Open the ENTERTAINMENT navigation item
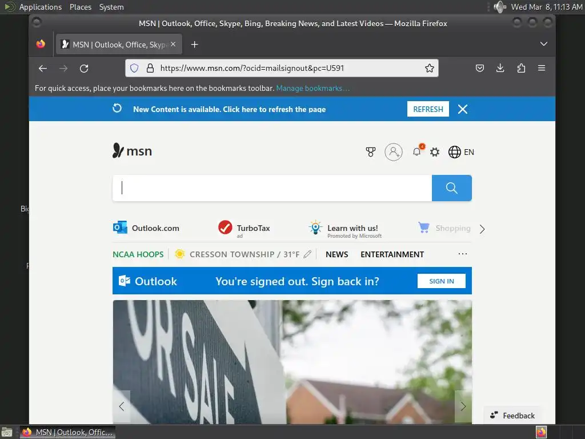 click(392, 254)
